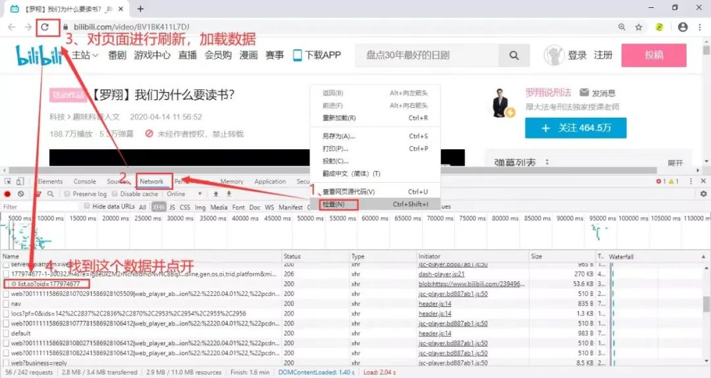
Task: Filter requests by Img type
Action: click(x=200, y=207)
